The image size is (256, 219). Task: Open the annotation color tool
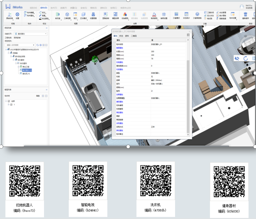tap(44, 19)
